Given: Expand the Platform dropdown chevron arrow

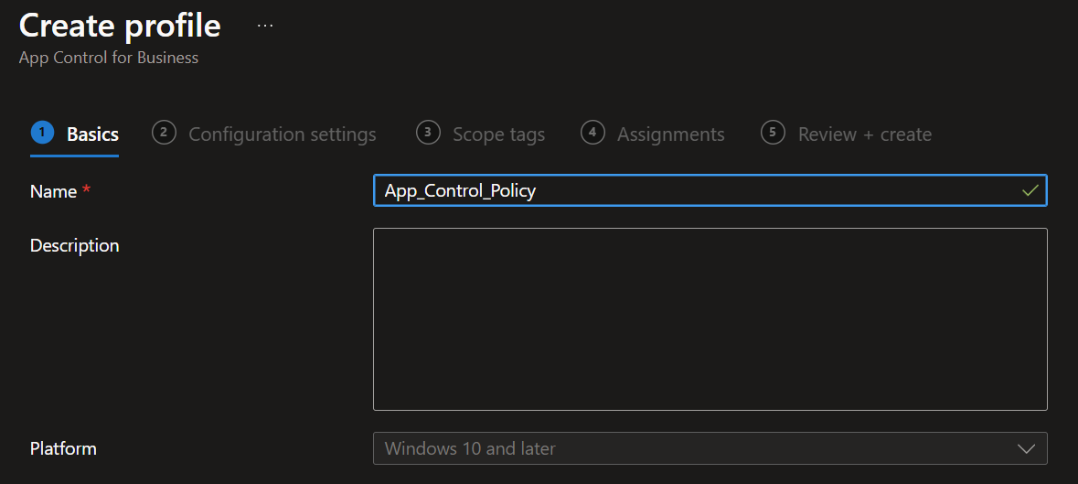Looking at the screenshot, I should pyautogui.click(x=1026, y=449).
